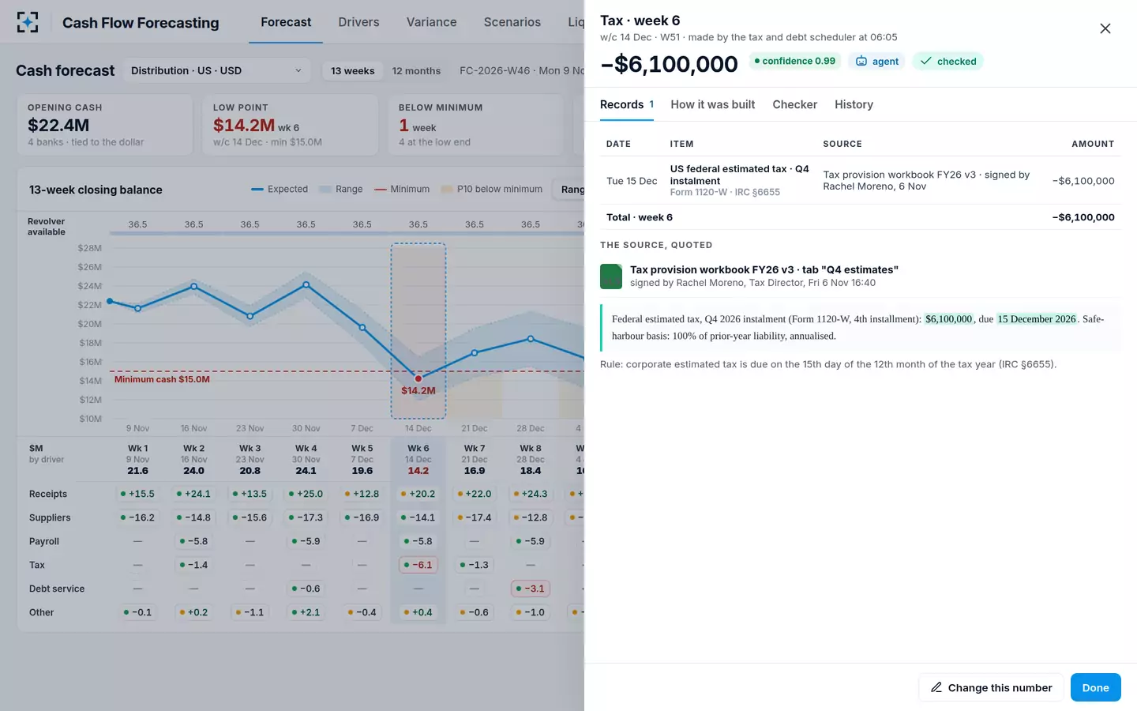1137x711 pixels.
Task: Select the 13 weeks horizon
Action: (352, 70)
